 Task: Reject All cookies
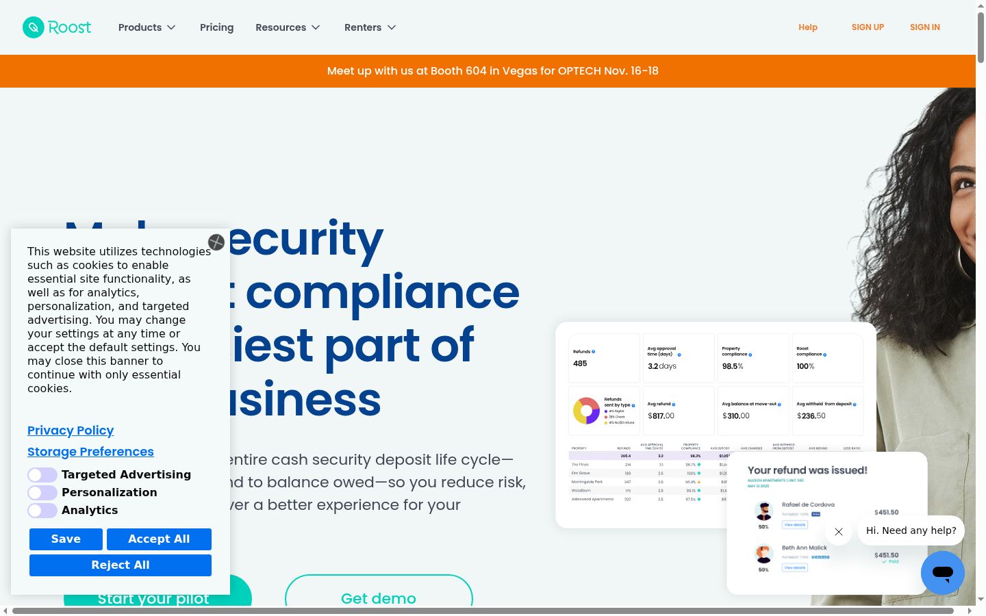pos(121,565)
